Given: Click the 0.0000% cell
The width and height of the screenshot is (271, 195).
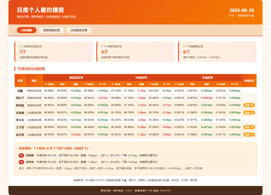Looking at the screenshot, I should [179, 105].
